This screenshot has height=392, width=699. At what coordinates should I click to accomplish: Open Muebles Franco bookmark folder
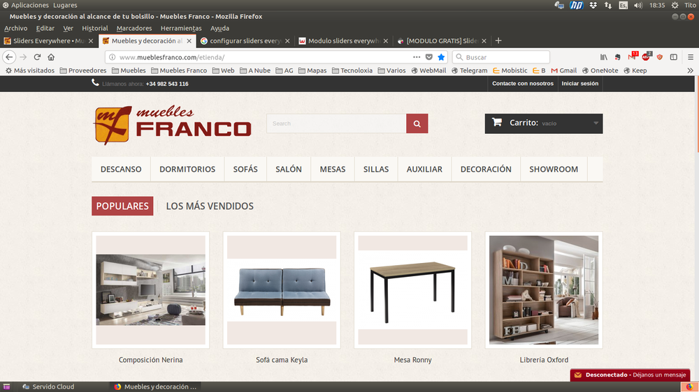click(x=179, y=70)
